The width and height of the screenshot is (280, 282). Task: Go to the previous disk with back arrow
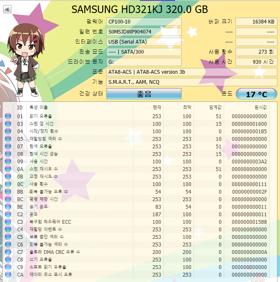click(7, 9)
